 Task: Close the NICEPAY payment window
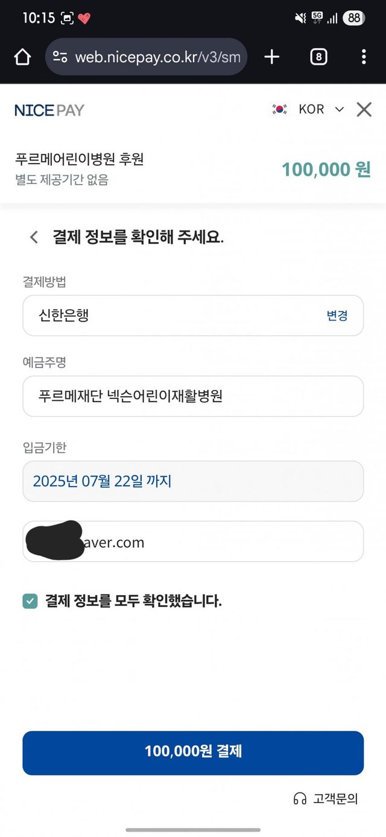(364, 109)
